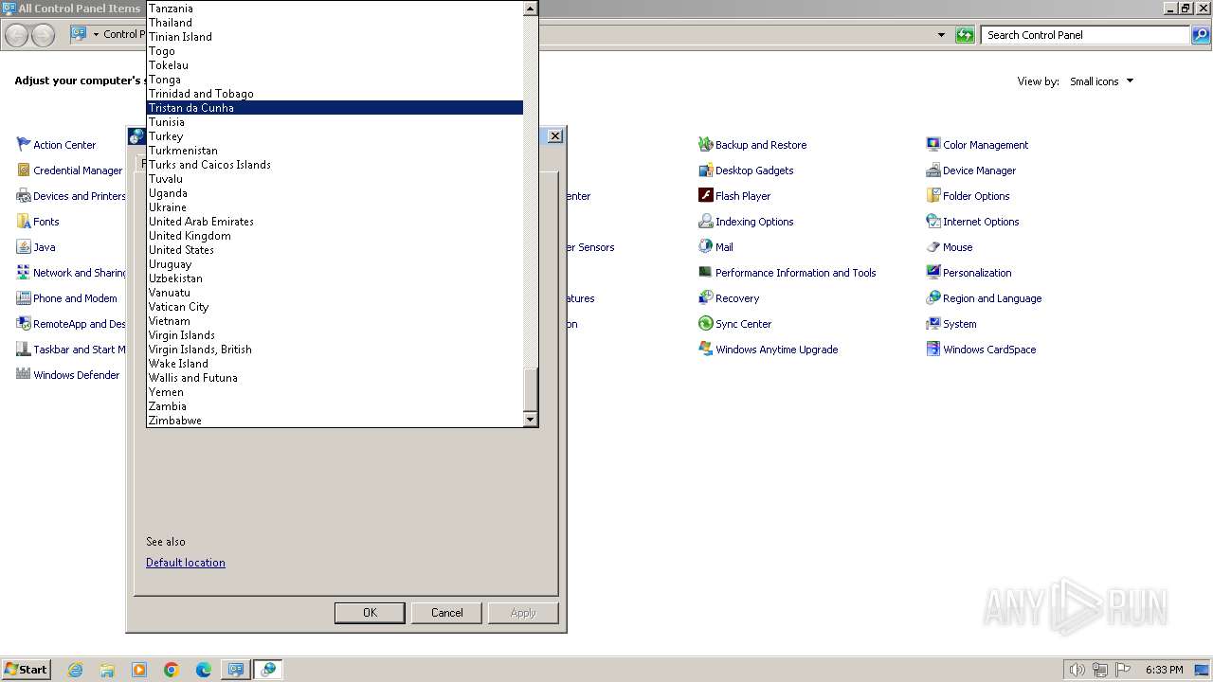Viewport: 1213px width, 682px height.
Task: Select Thailand in the list
Action: tap(335, 23)
